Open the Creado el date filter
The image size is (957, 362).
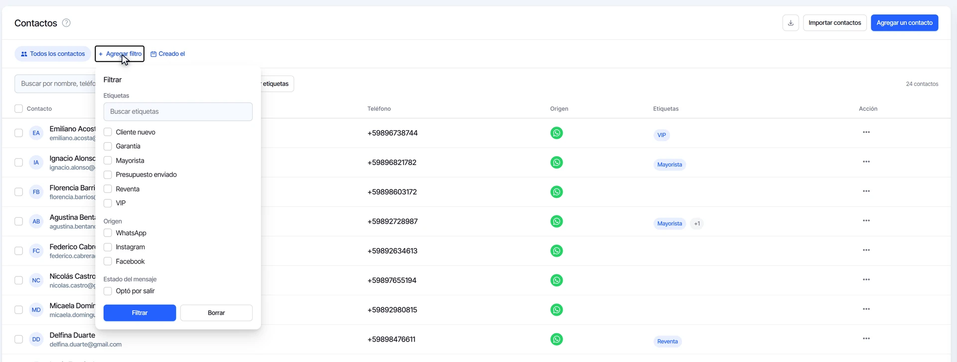tap(167, 54)
